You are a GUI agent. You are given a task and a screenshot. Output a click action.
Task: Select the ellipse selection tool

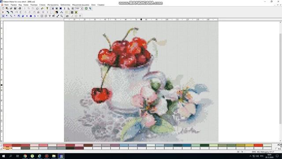(46, 16)
